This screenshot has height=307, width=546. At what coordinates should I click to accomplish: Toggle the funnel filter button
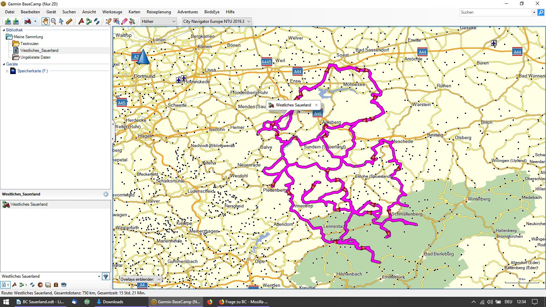[x=106, y=276]
